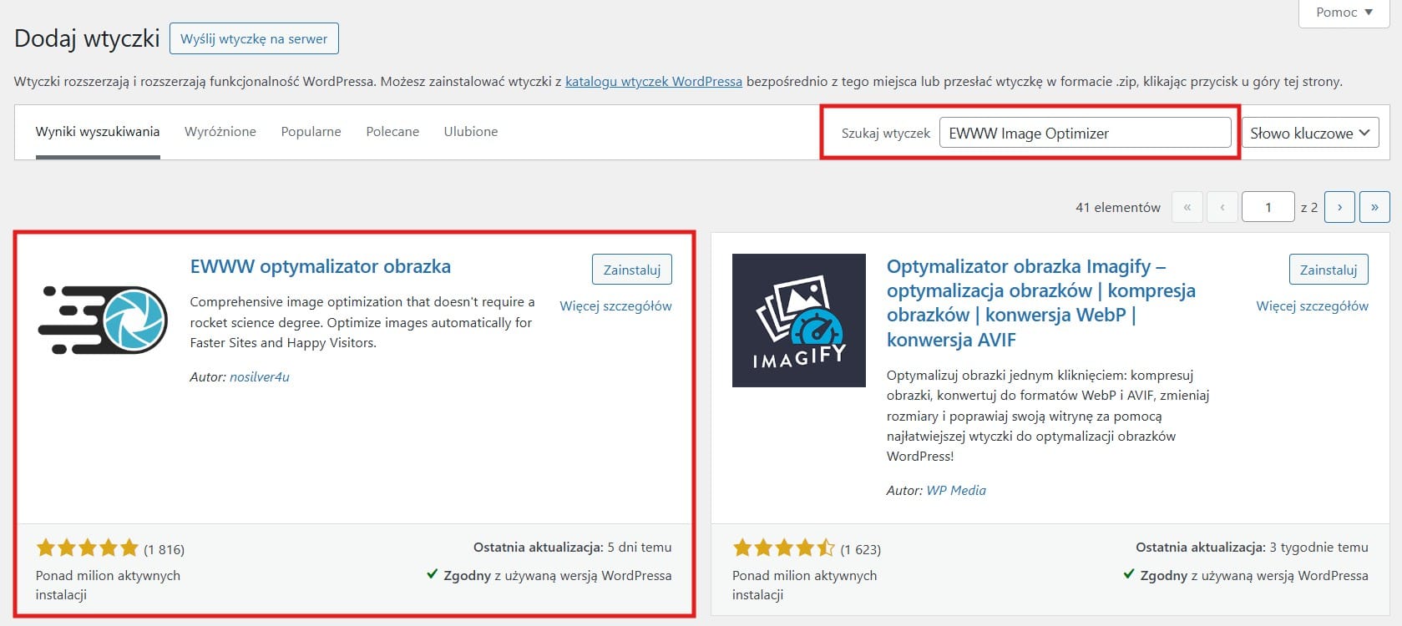Image resolution: width=1402 pixels, height=626 pixels.
Task: Switch to the Polecane tab
Action: [392, 132]
